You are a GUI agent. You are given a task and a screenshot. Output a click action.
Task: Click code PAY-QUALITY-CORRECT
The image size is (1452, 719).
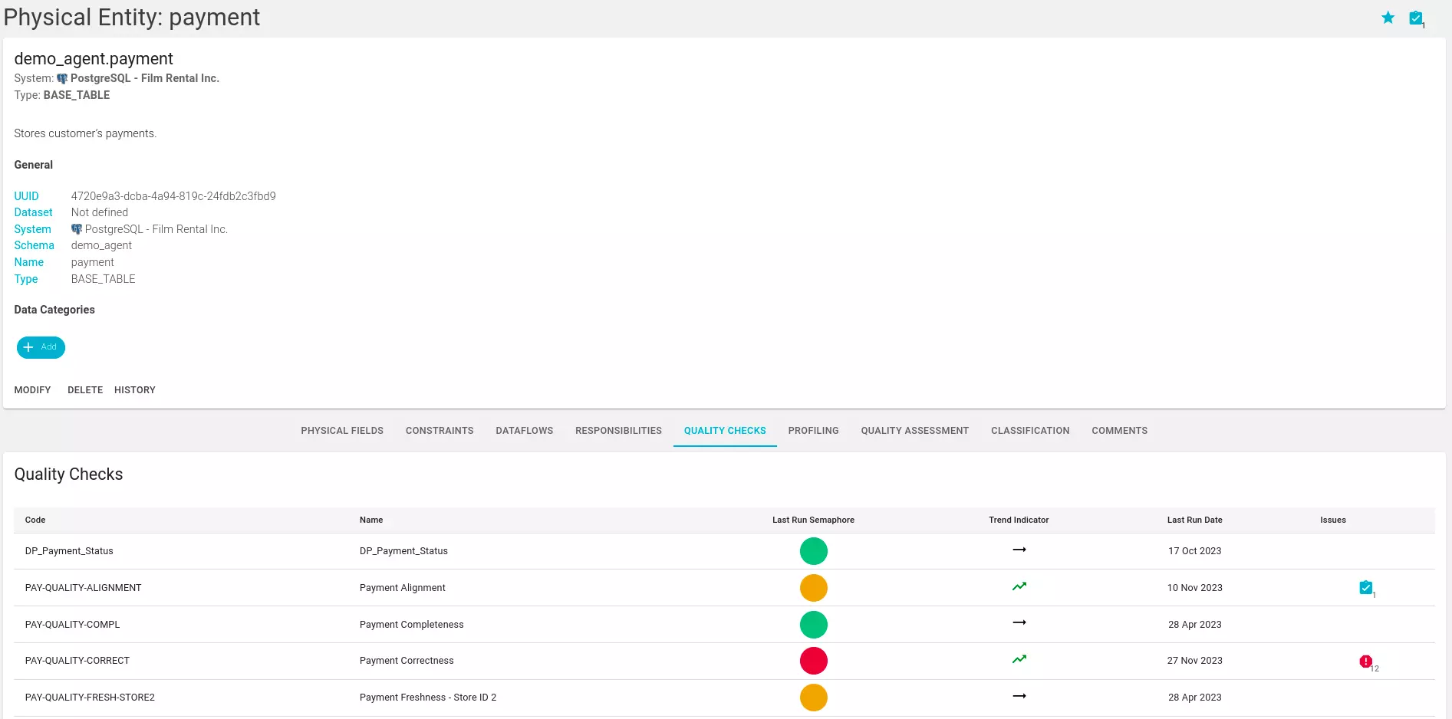(x=77, y=661)
